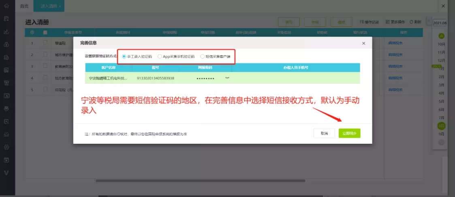Open the 2021.08 date picker
The width and height of the screenshot is (455, 197).
pos(439,23)
